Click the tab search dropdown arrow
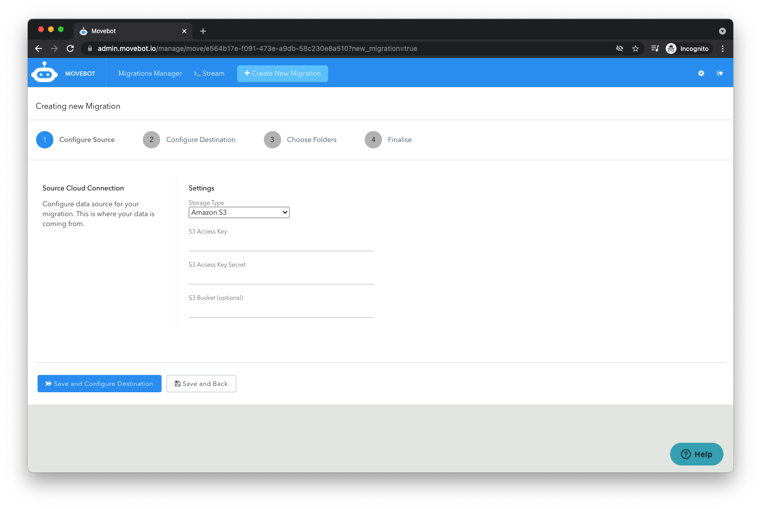Screen dimensions: 761x509 point(722,31)
